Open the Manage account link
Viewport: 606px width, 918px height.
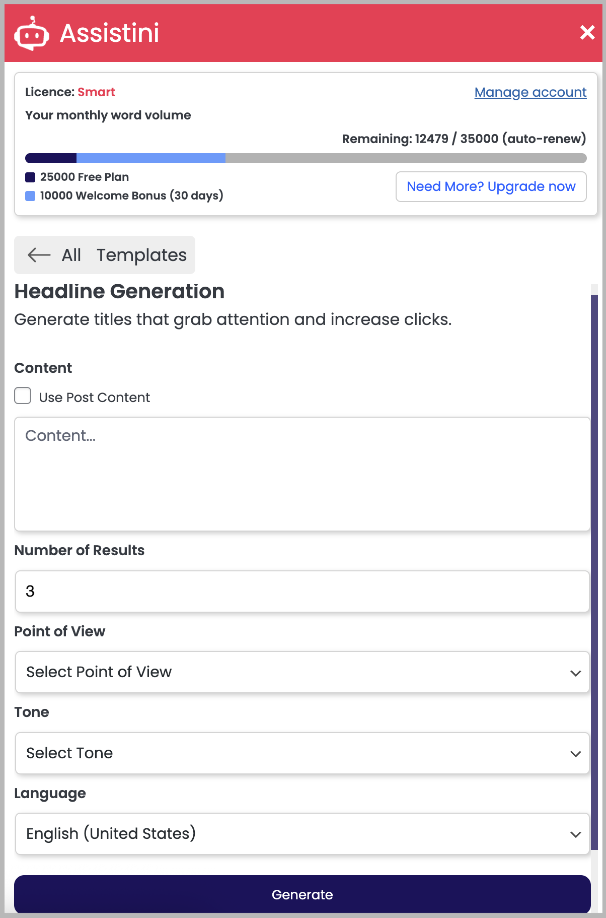530,92
